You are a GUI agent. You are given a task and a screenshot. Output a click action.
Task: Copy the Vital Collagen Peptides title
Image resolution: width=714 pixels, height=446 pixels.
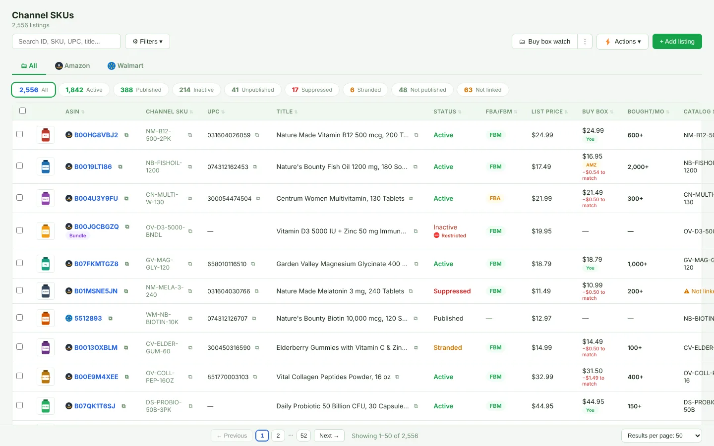[x=397, y=377]
